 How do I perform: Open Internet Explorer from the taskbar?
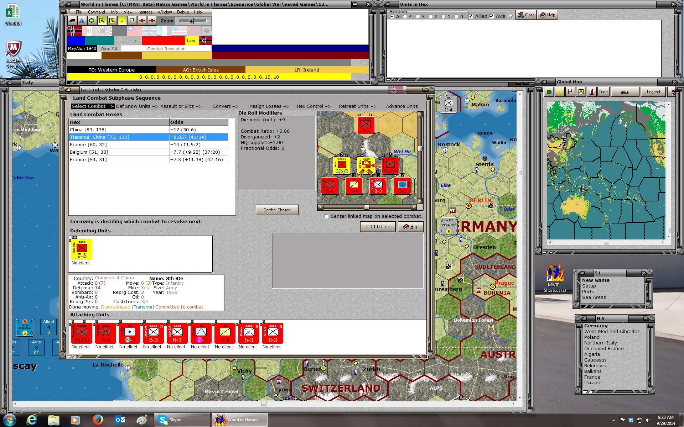click(x=32, y=420)
